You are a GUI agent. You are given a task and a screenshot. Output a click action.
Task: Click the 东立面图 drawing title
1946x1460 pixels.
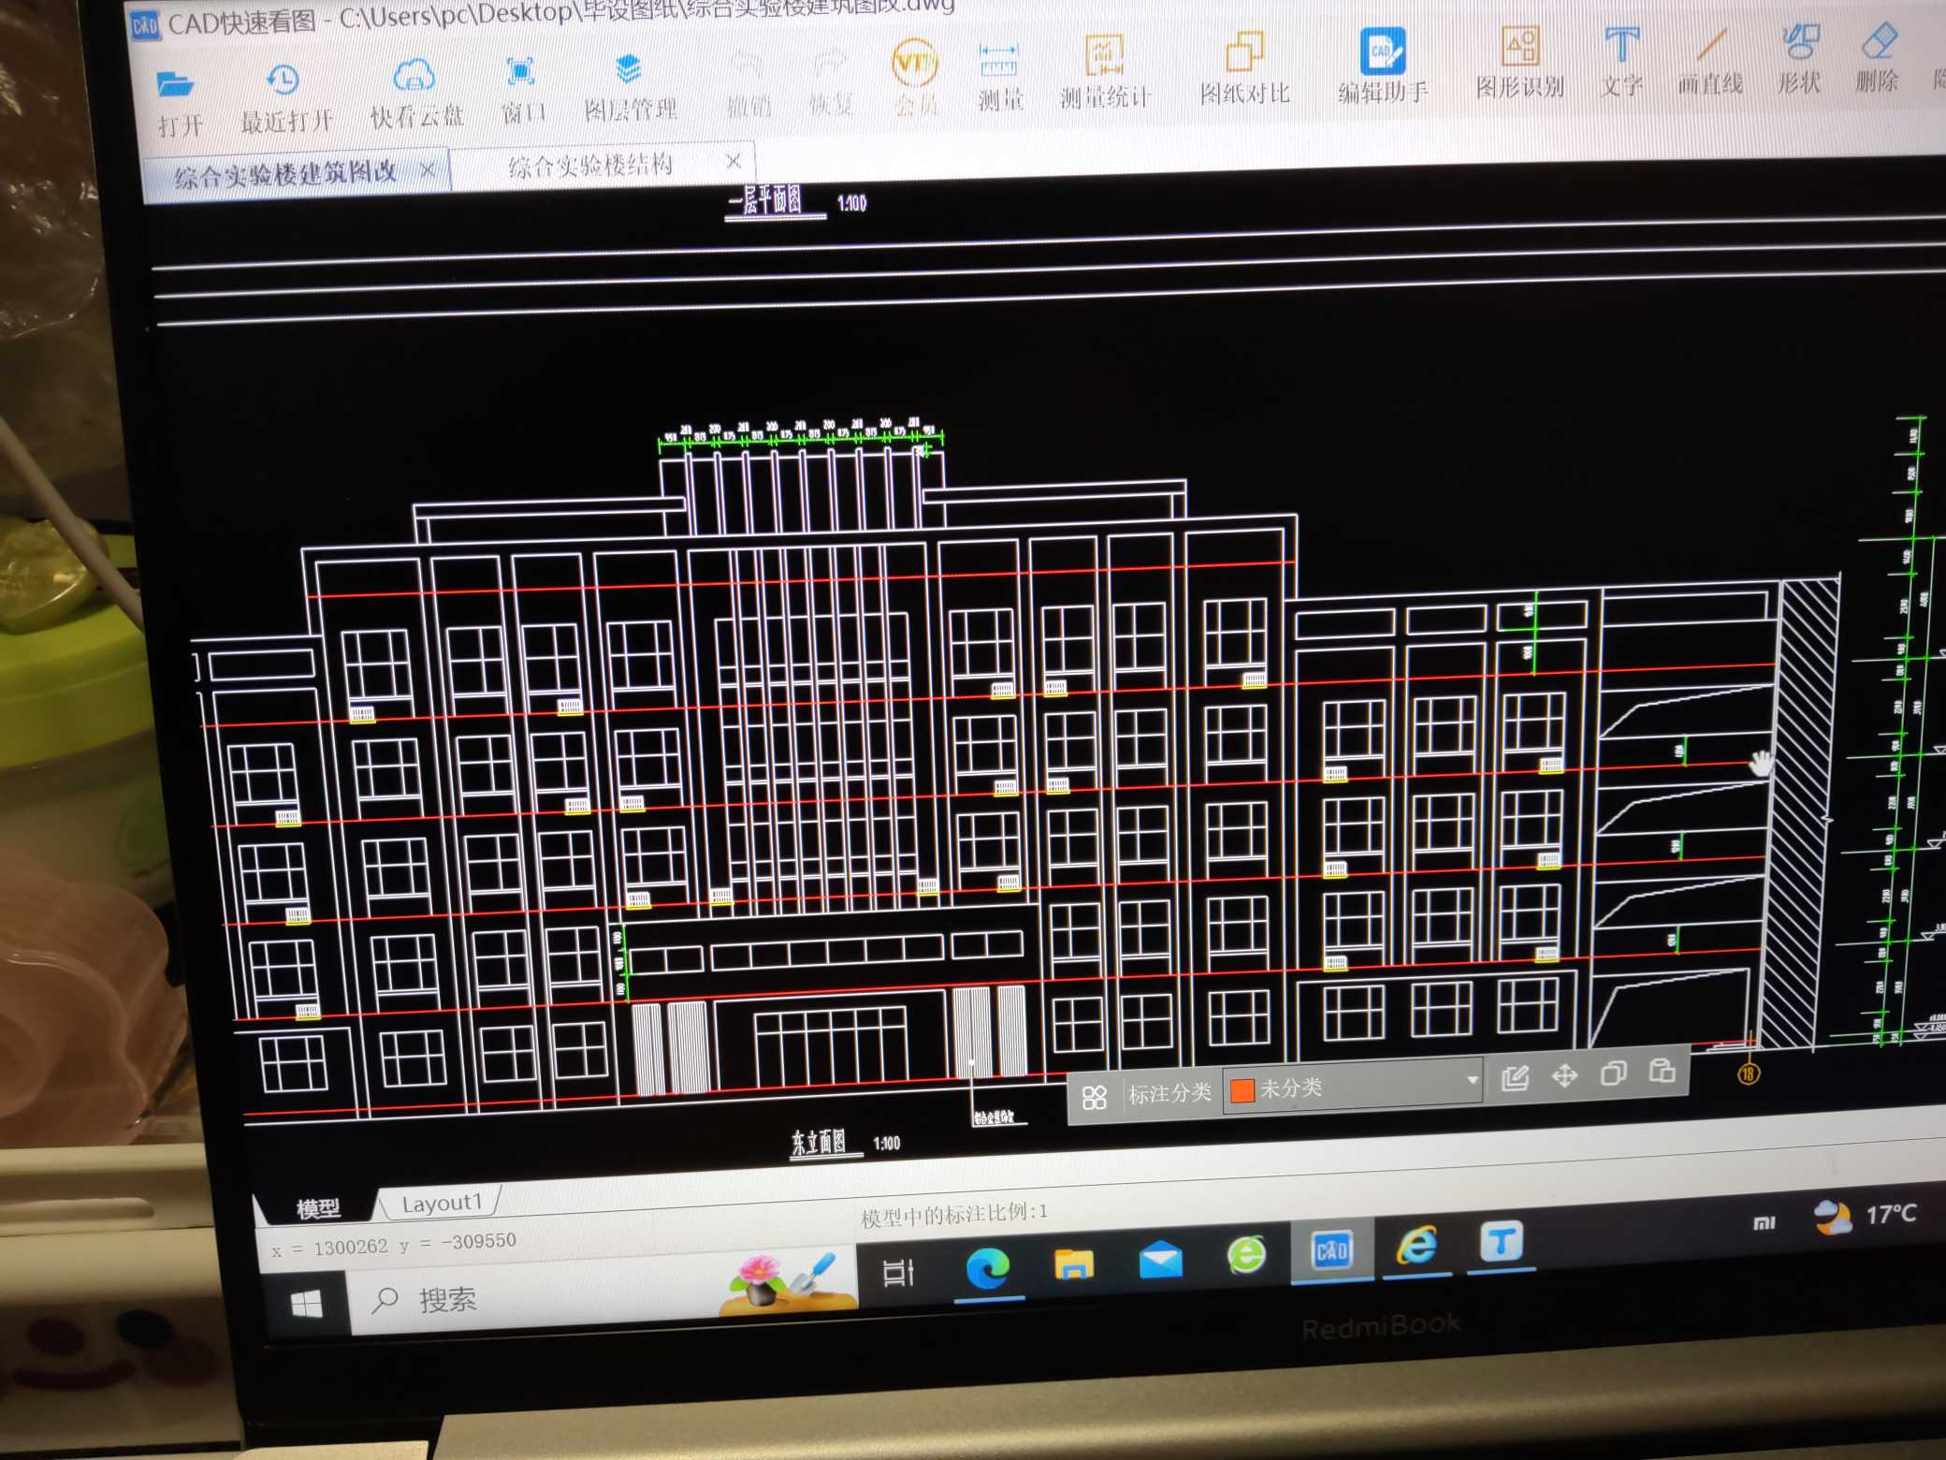[820, 1142]
